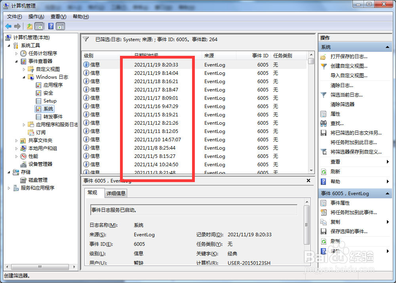396x283 pixels.
Task: Click the event list vertical scrollbar
Action: (x=311, y=112)
